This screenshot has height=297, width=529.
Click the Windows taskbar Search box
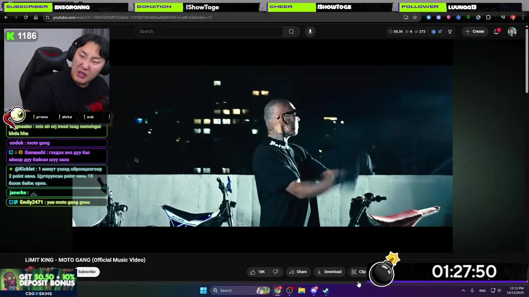(x=241, y=290)
